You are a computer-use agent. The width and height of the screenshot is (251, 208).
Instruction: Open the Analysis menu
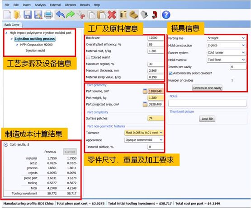tap(40, 5)
